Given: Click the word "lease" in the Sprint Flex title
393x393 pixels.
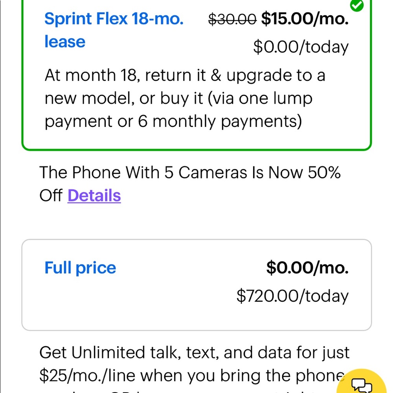Looking at the screenshot, I should point(65,42).
